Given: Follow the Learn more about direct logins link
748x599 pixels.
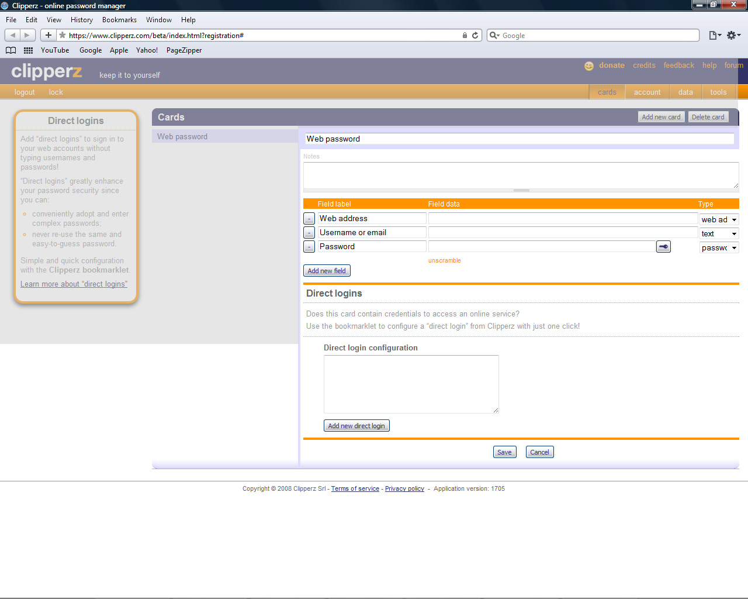Looking at the screenshot, I should 74,284.
